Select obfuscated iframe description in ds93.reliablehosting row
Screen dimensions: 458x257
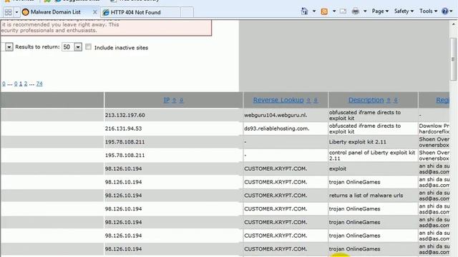[365, 128]
